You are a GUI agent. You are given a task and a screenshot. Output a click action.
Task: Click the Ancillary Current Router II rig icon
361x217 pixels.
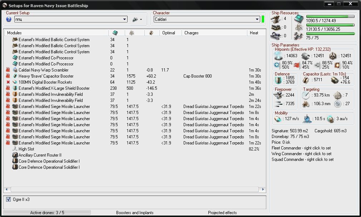tap(15, 155)
